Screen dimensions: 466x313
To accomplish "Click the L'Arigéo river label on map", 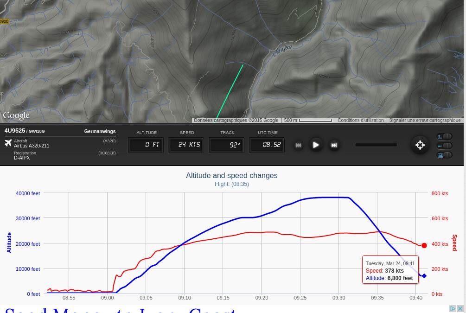I will 282,51.
